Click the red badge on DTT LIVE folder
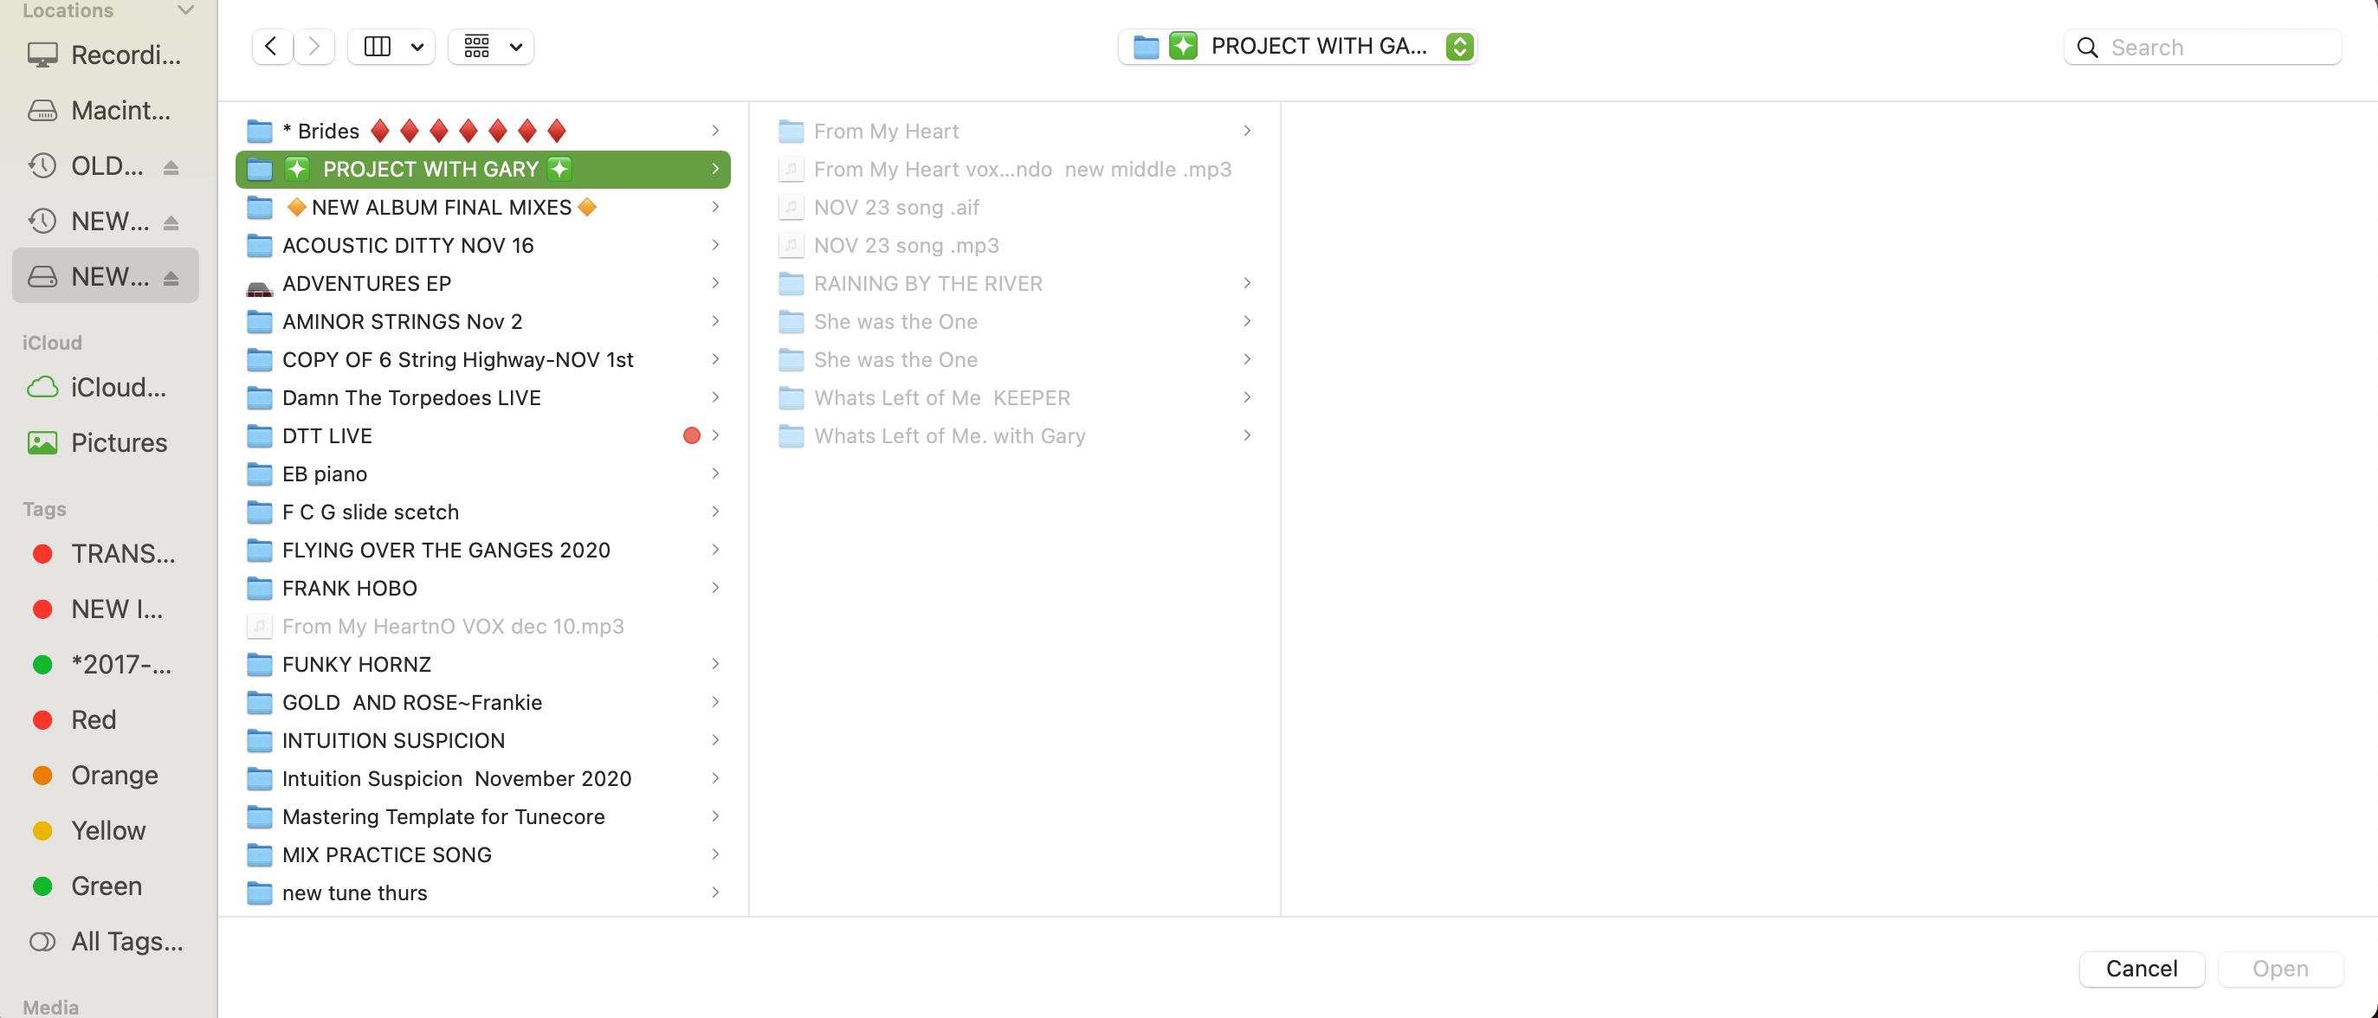The width and height of the screenshot is (2378, 1018). point(691,435)
